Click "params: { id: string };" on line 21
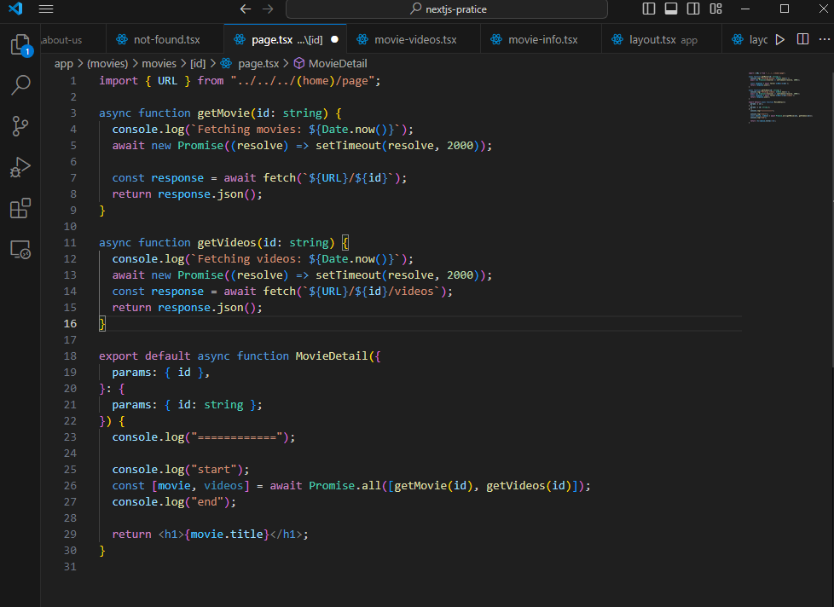This screenshot has width=834, height=607. click(187, 405)
